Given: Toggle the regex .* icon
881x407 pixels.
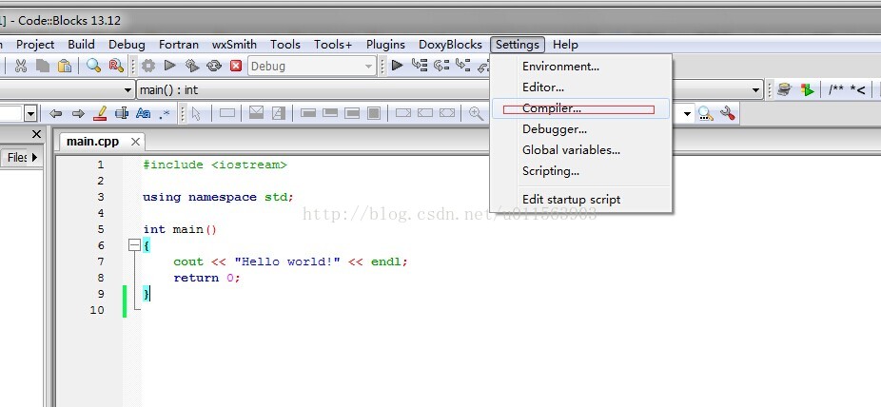Looking at the screenshot, I should point(164,113).
